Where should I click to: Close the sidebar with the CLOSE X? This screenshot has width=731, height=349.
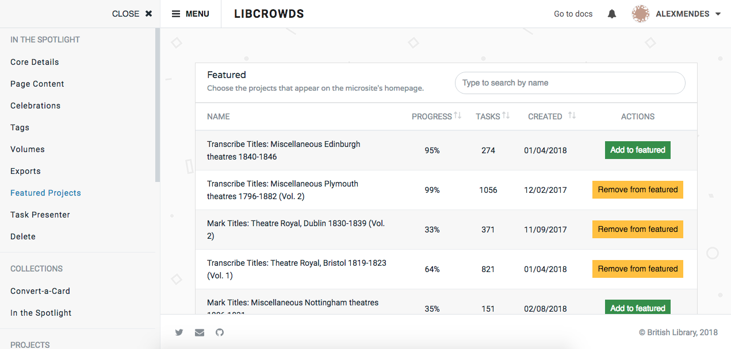(132, 13)
